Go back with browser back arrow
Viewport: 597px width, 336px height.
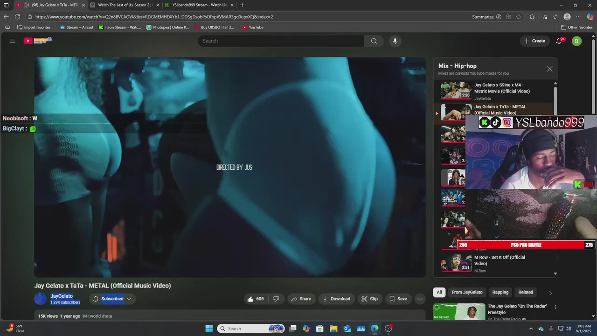click(6, 17)
